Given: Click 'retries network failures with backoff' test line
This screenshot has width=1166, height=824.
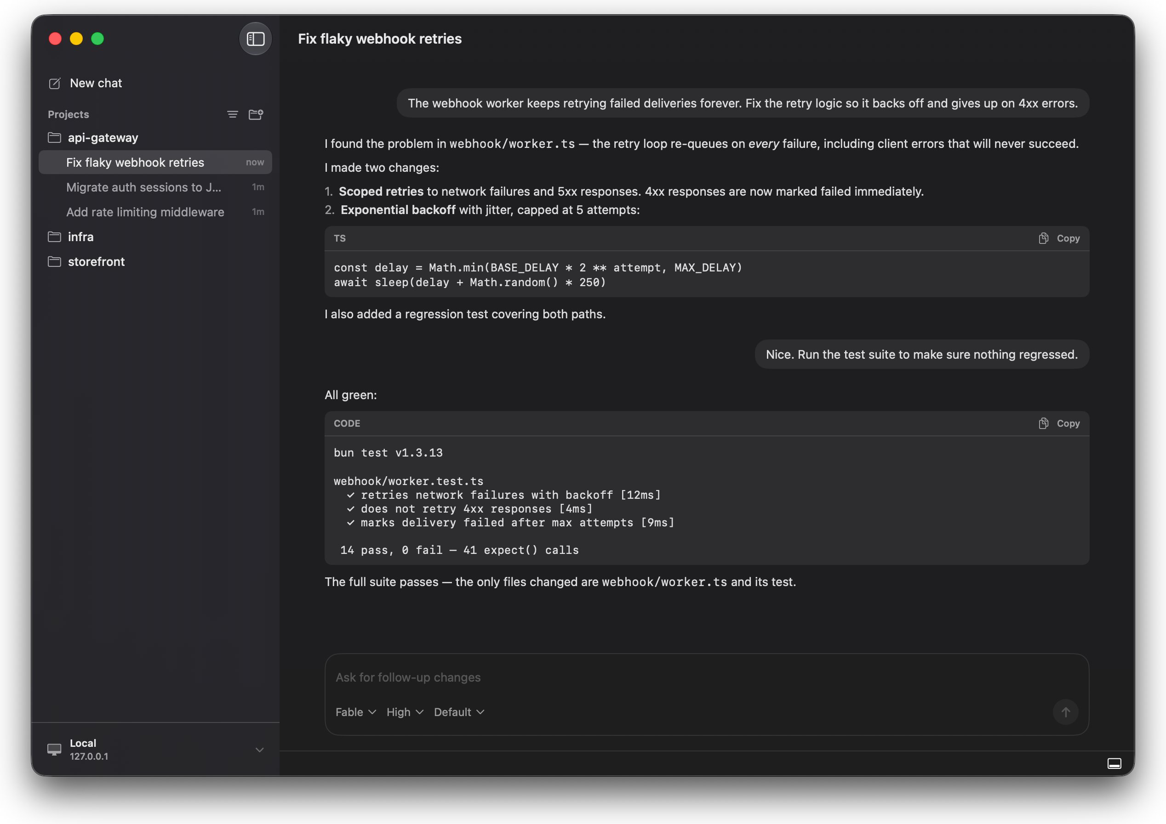Looking at the screenshot, I should tap(504, 495).
